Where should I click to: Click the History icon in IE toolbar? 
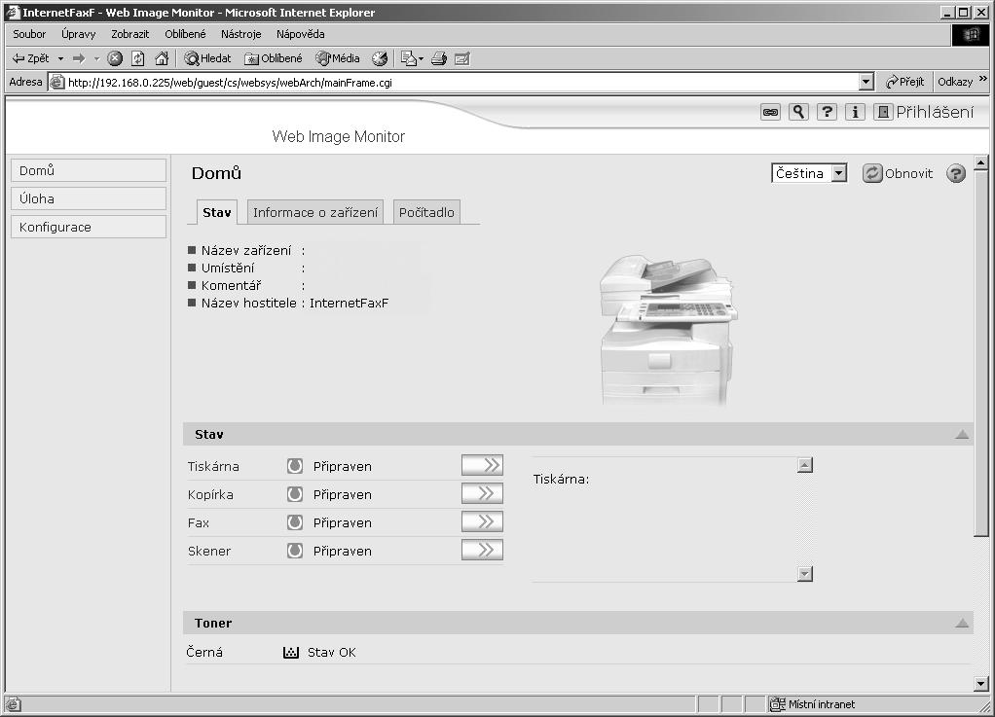point(380,59)
